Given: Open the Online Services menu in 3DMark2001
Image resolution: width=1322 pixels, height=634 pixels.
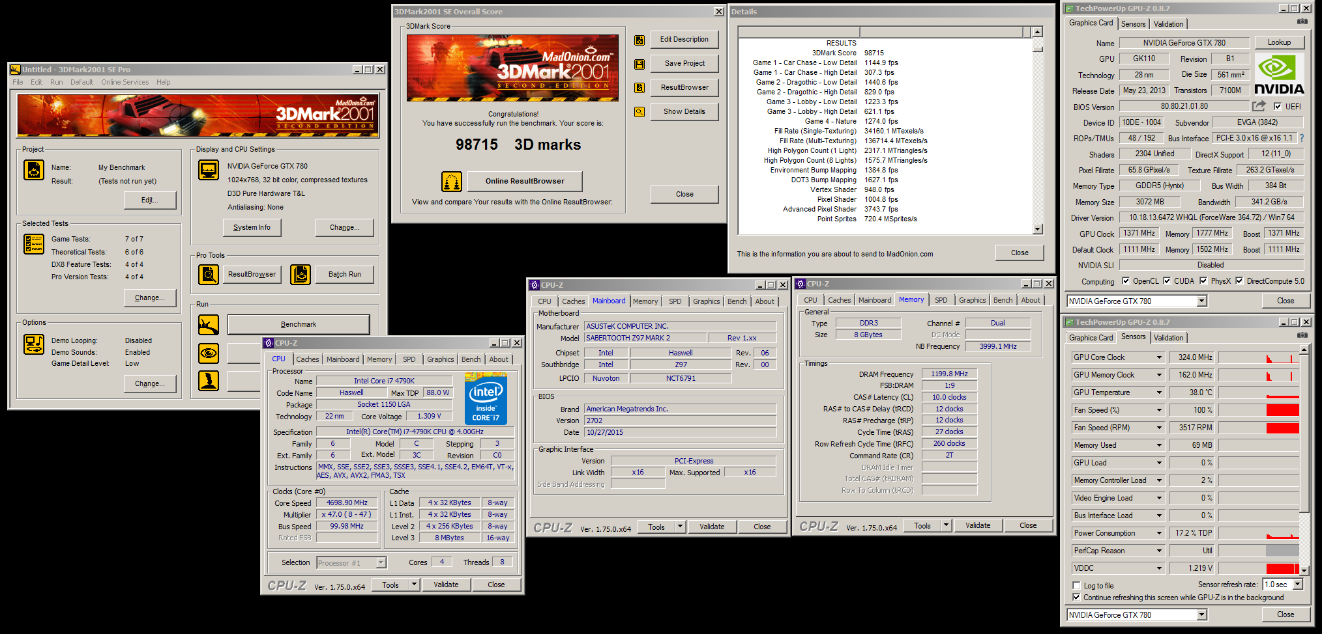Looking at the screenshot, I should pos(125,82).
